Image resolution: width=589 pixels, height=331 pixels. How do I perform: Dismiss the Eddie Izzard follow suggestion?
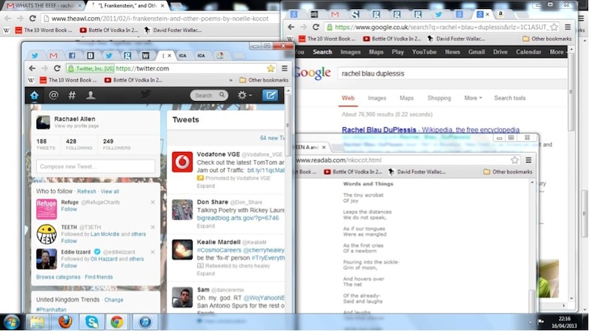(153, 252)
